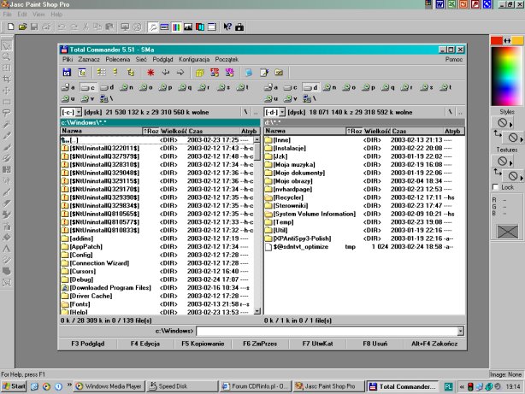The image size is (525, 394).
Task: Click the Back arrow in Total Commander toolbar
Action: click(x=166, y=73)
